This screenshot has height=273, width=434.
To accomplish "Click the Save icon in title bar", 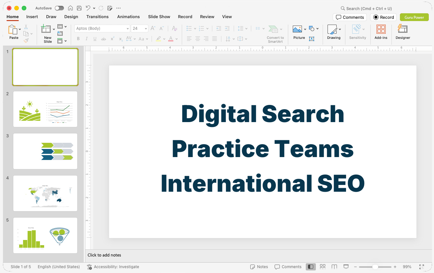I will click(x=79, y=8).
